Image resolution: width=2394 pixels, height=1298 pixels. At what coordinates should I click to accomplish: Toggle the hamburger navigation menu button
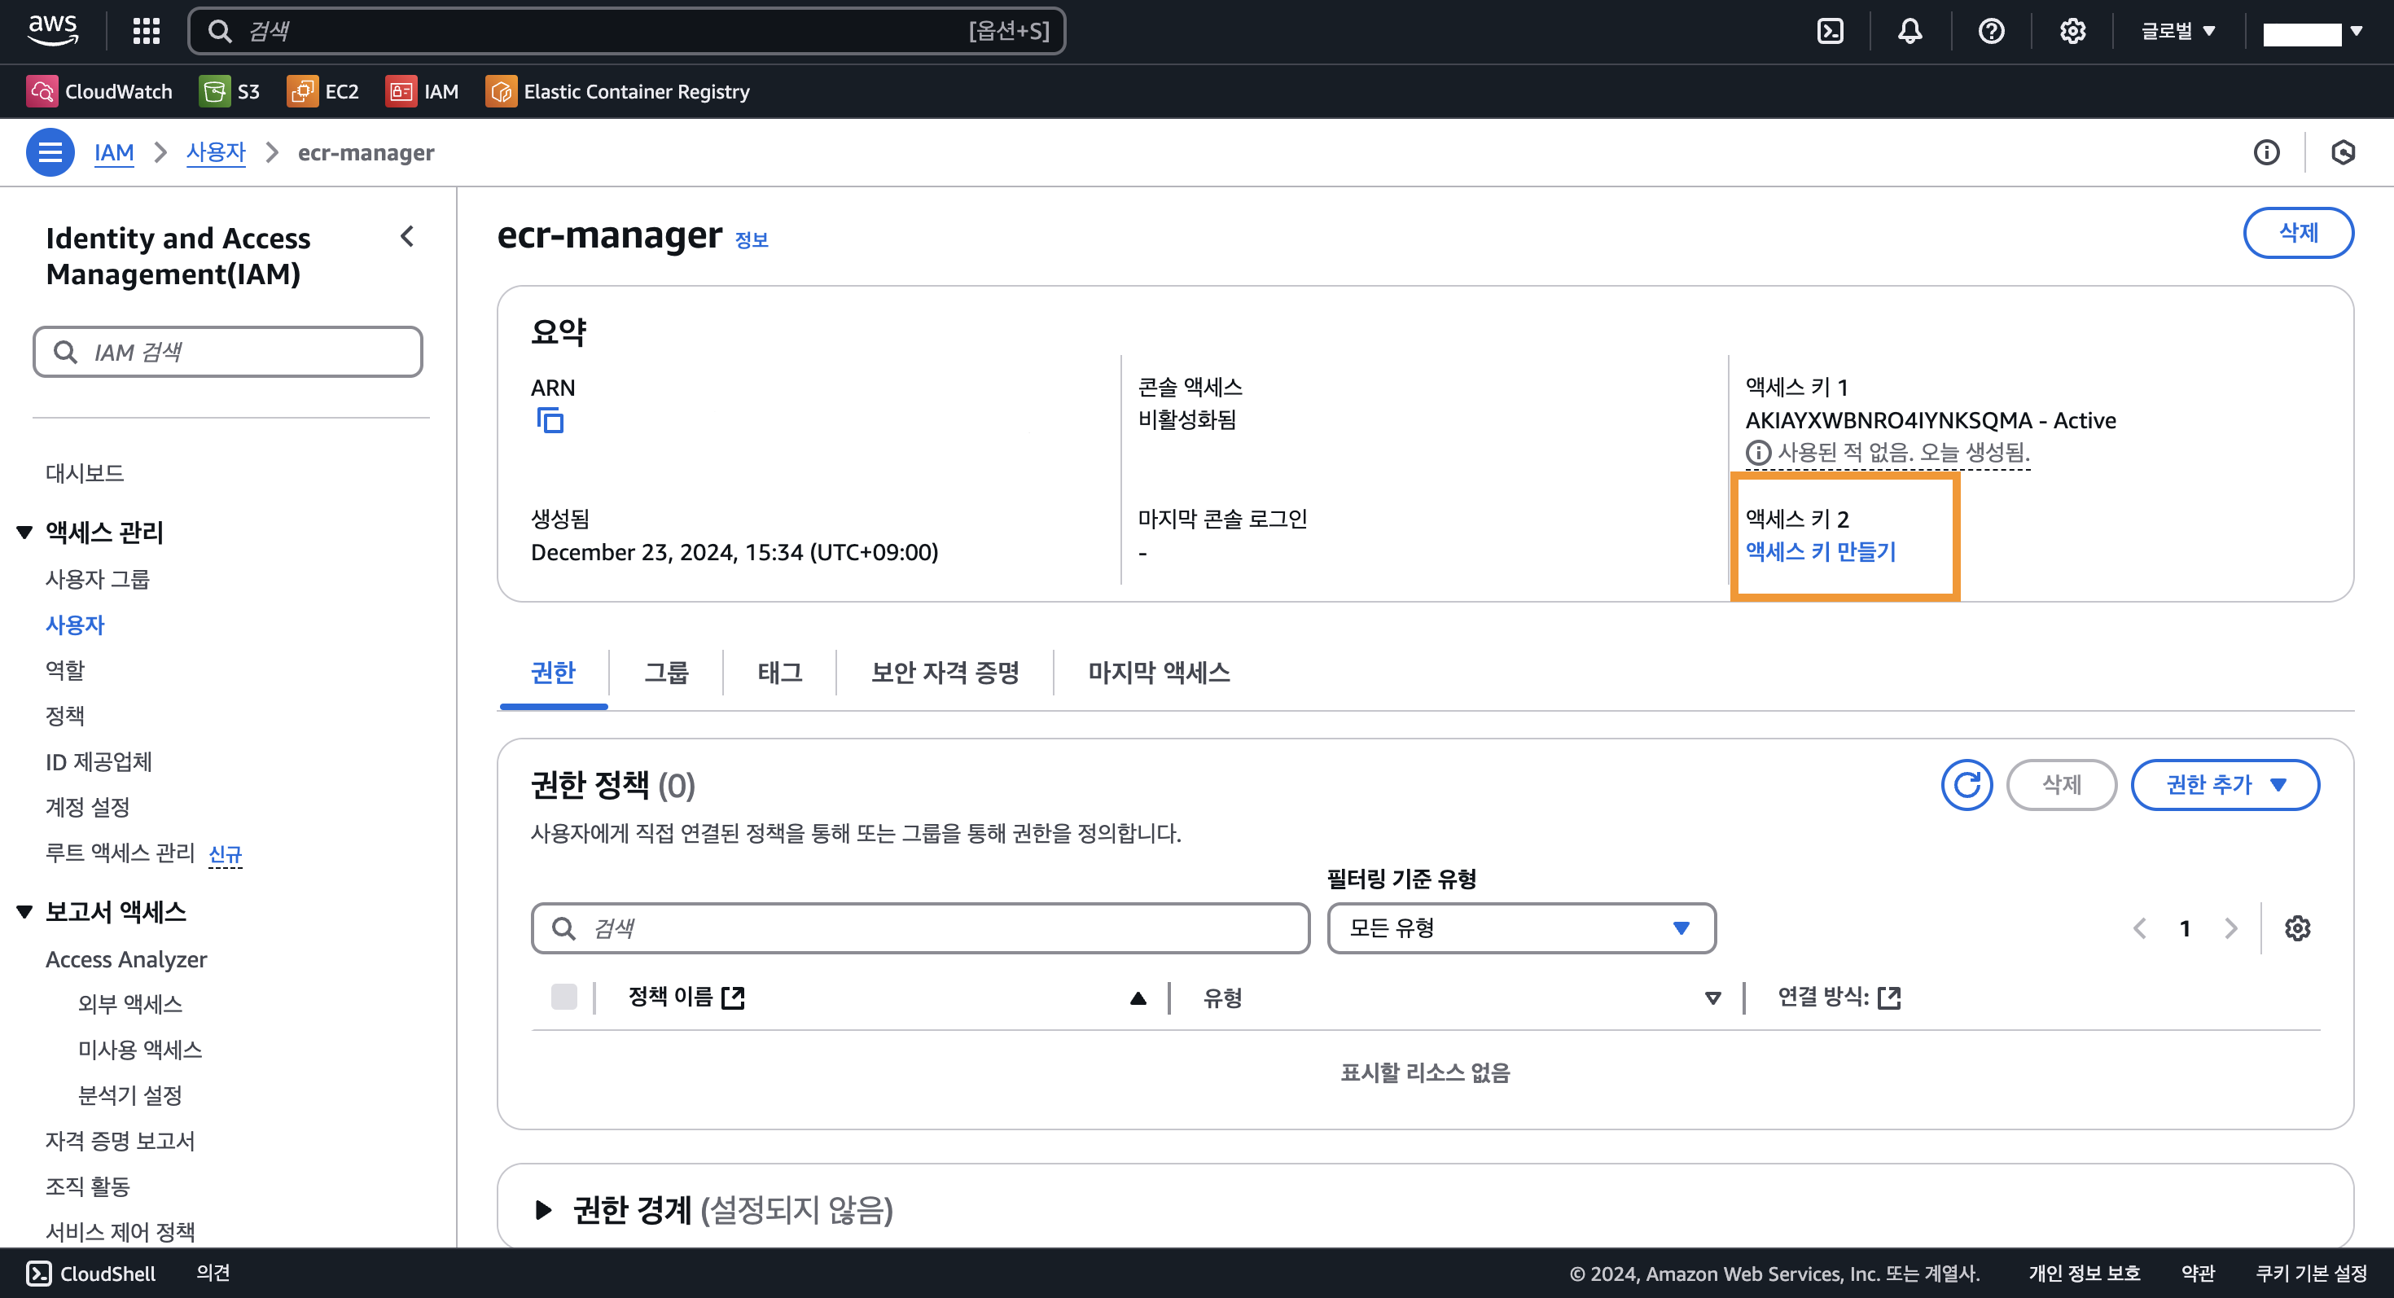pos(50,152)
